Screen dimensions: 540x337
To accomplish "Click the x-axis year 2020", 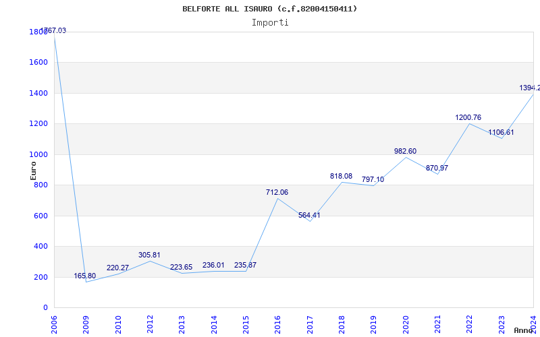I will (406, 325).
